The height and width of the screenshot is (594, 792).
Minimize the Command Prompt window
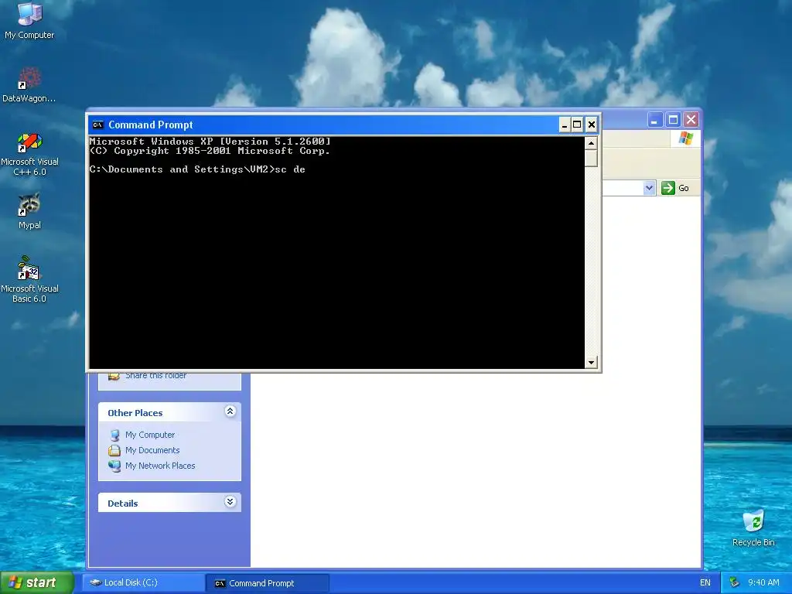pos(565,125)
